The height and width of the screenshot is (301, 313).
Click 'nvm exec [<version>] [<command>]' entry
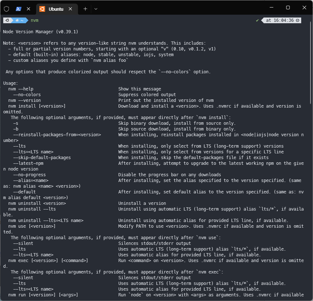pos(48,261)
